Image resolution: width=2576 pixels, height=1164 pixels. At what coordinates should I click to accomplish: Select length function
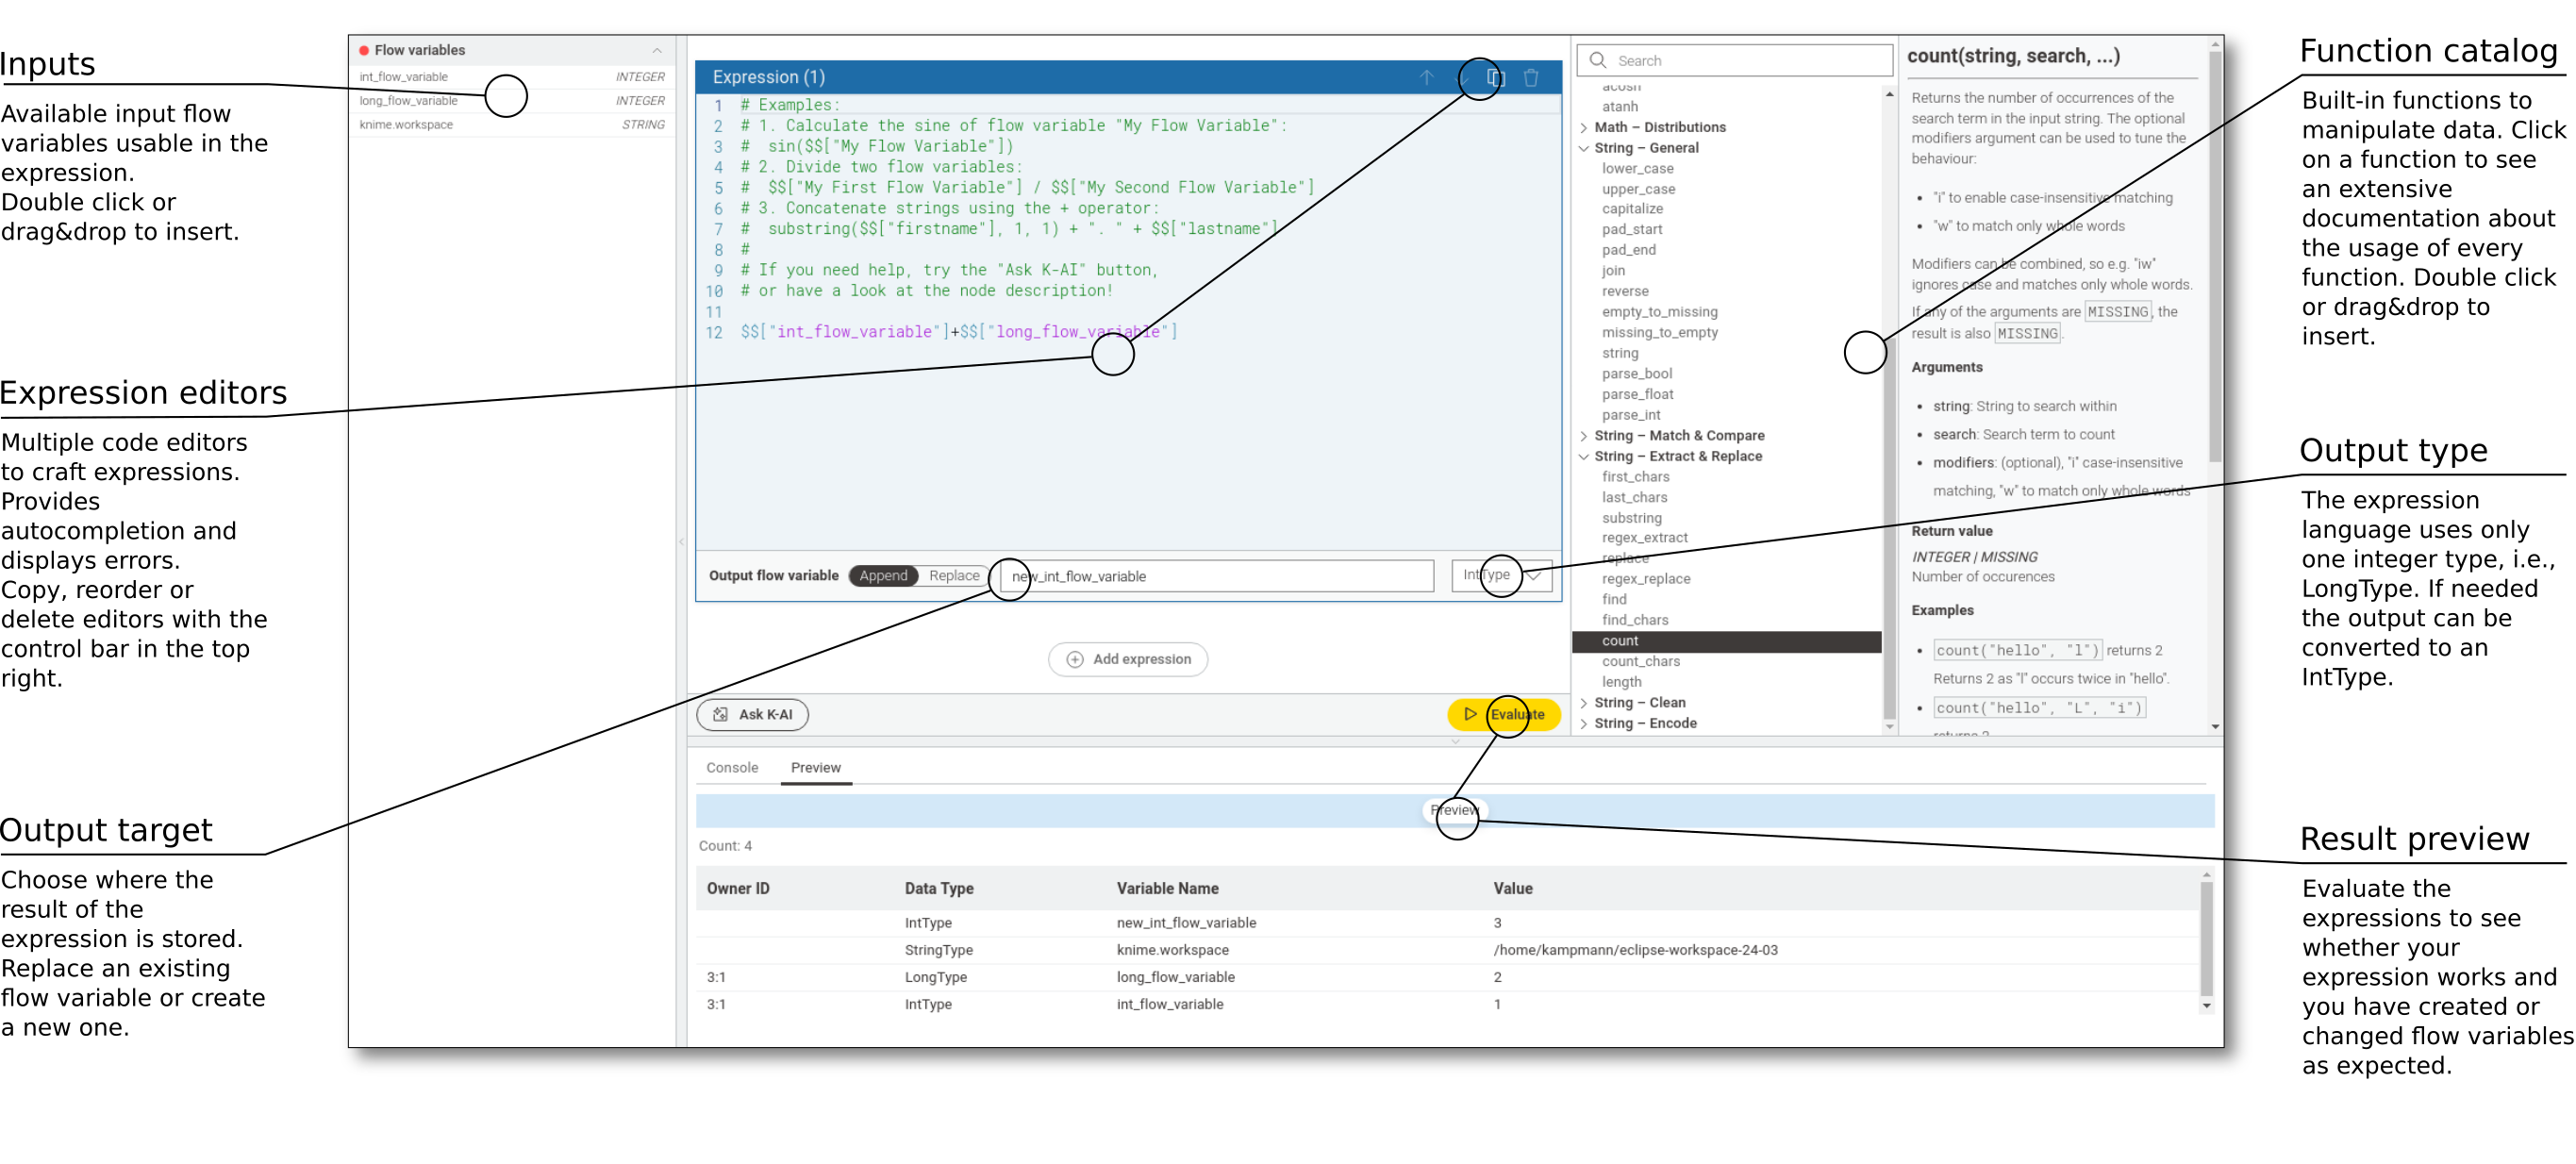point(1621,682)
